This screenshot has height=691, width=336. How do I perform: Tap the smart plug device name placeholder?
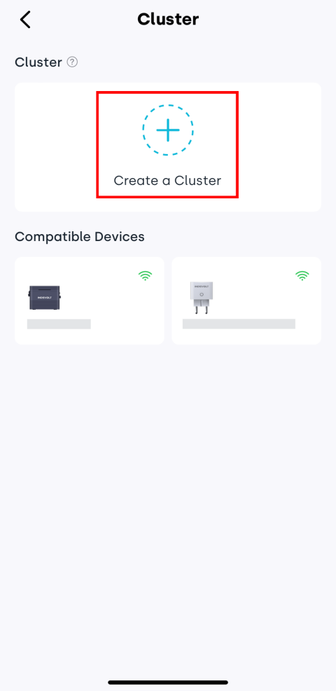click(x=239, y=324)
